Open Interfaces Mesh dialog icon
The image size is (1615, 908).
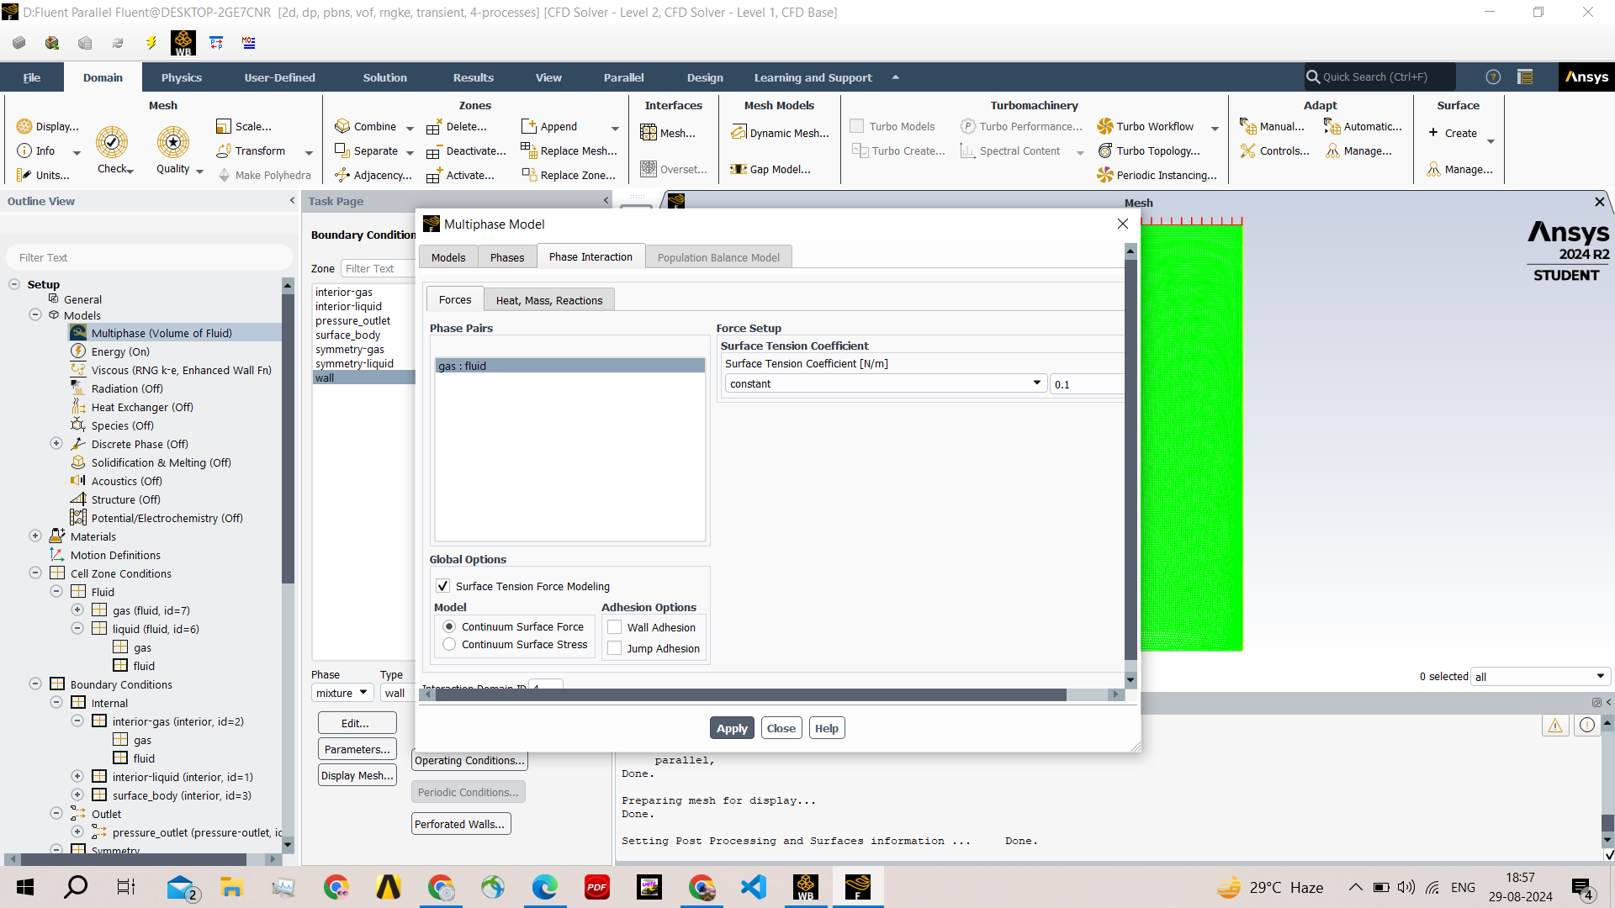[x=649, y=133]
